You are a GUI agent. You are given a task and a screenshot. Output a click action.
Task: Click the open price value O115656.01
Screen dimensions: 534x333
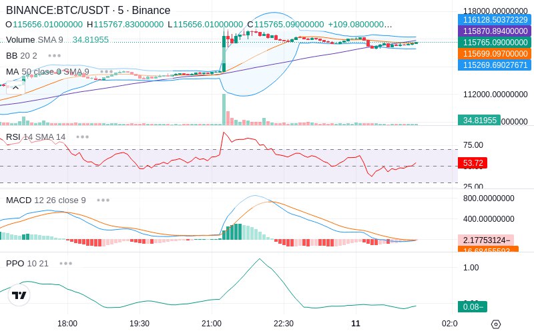pyautogui.click(x=44, y=25)
